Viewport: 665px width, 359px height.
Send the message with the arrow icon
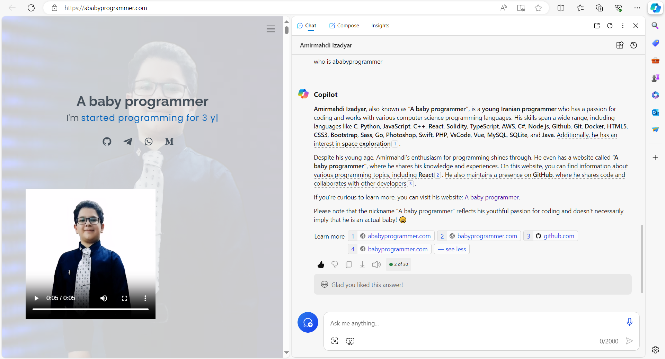tap(629, 341)
